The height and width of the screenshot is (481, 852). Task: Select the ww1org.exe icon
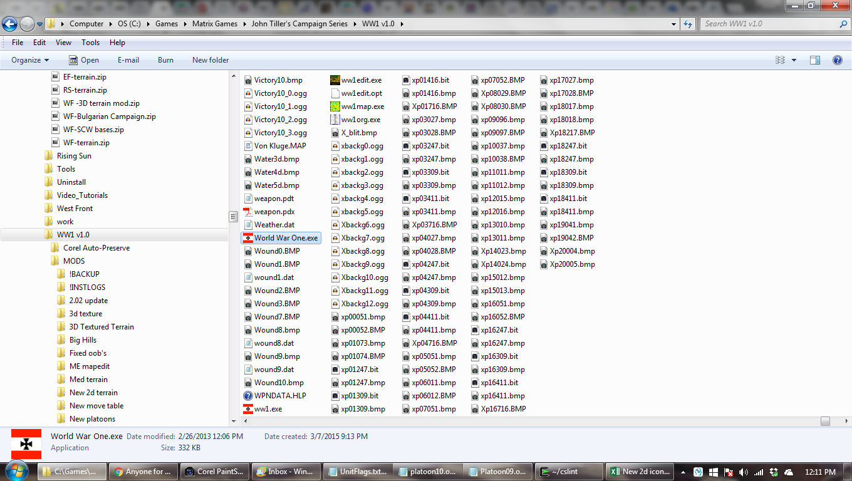pos(335,120)
